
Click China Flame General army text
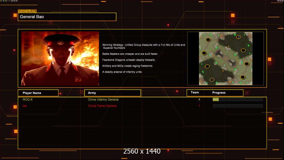click(x=102, y=106)
